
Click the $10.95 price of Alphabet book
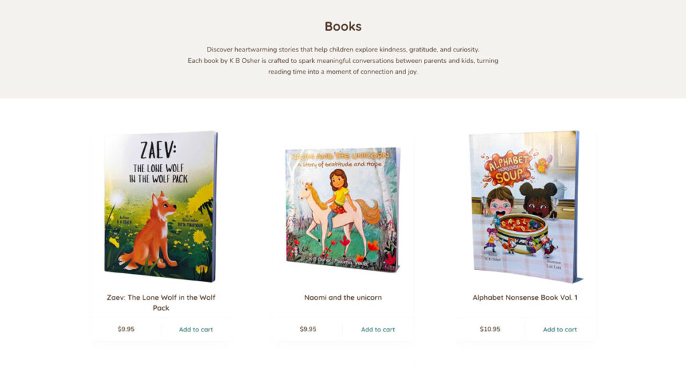tap(490, 329)
